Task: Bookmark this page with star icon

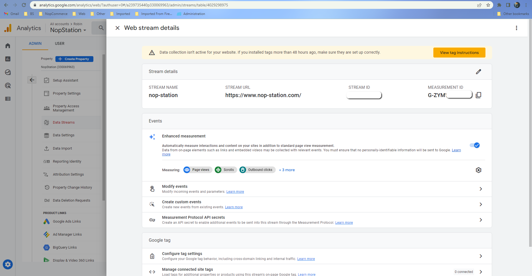Action: (488, 5)
